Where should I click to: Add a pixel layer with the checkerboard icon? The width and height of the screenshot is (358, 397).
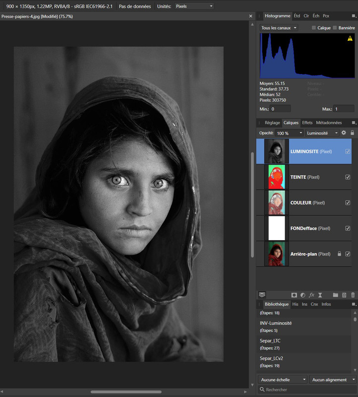[344, 295]
